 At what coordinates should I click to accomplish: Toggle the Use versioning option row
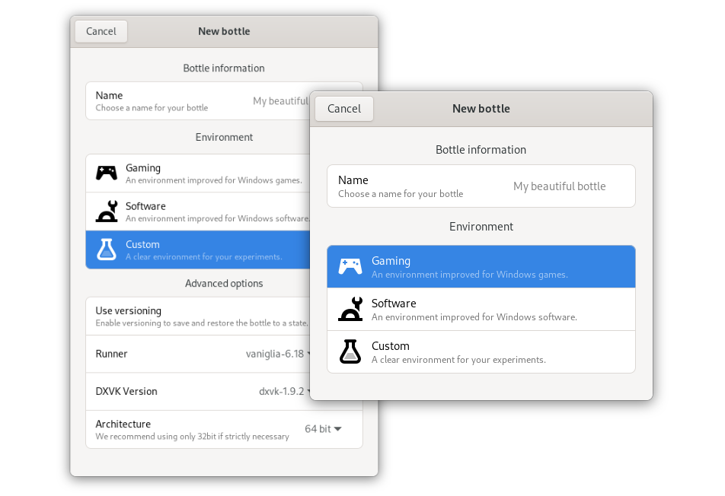coord(198,316)
